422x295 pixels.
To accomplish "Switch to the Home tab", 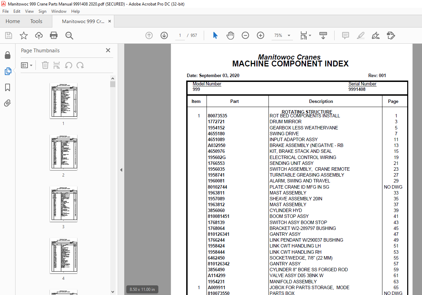I will click(x=13, y=21).
